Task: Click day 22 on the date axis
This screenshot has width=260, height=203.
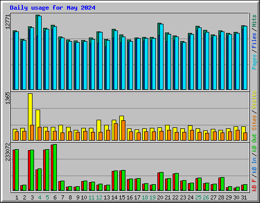Action: [x=175, y=197]
